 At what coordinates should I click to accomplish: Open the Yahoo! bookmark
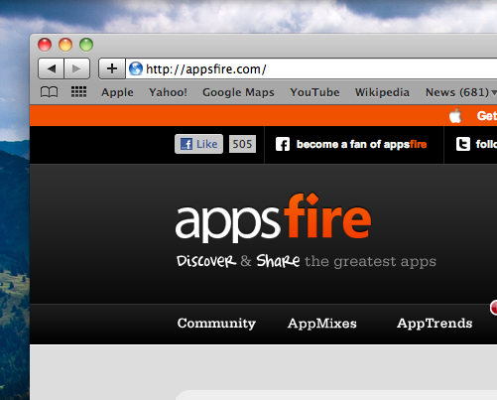pyautogui.click(x=168, y=92)
